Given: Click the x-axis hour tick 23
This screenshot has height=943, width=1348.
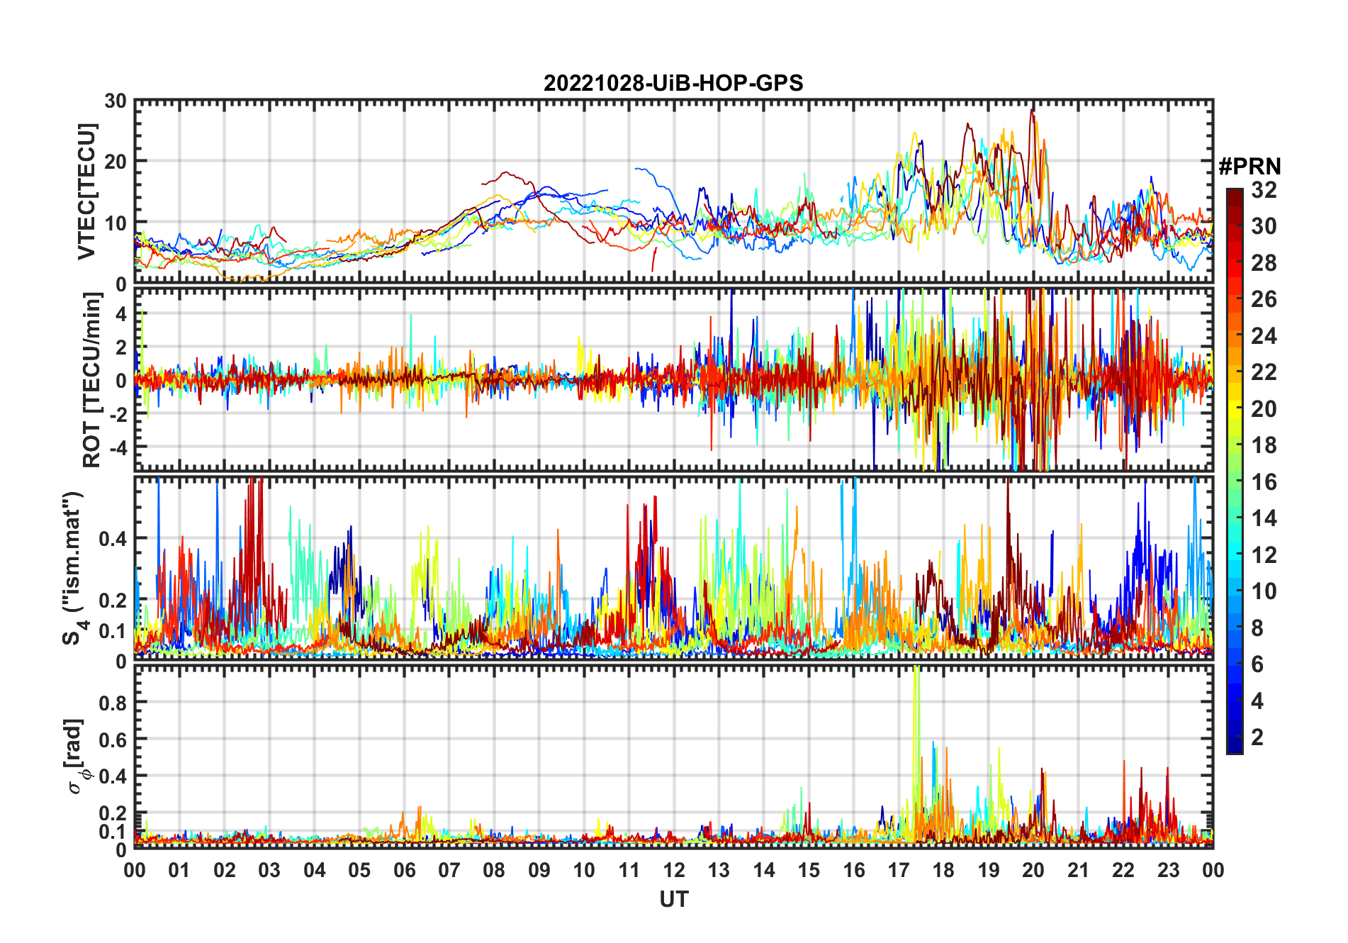Looking at the screenshot, I should [x=1168, y=870].
